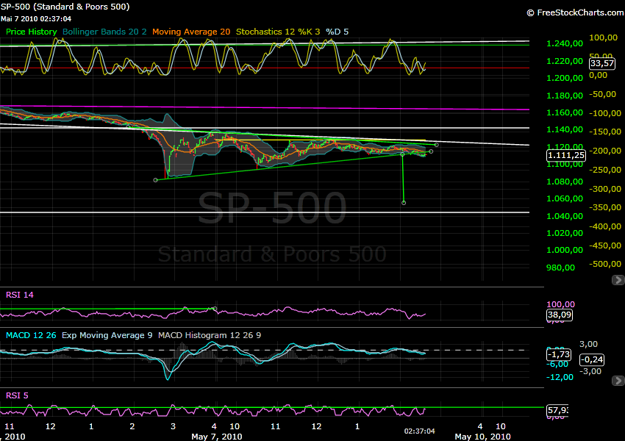Image resolution: width=625 pixels, height=441 pixels.
Task: Select the rising trendline's right end handle
Action: (431, 151)
